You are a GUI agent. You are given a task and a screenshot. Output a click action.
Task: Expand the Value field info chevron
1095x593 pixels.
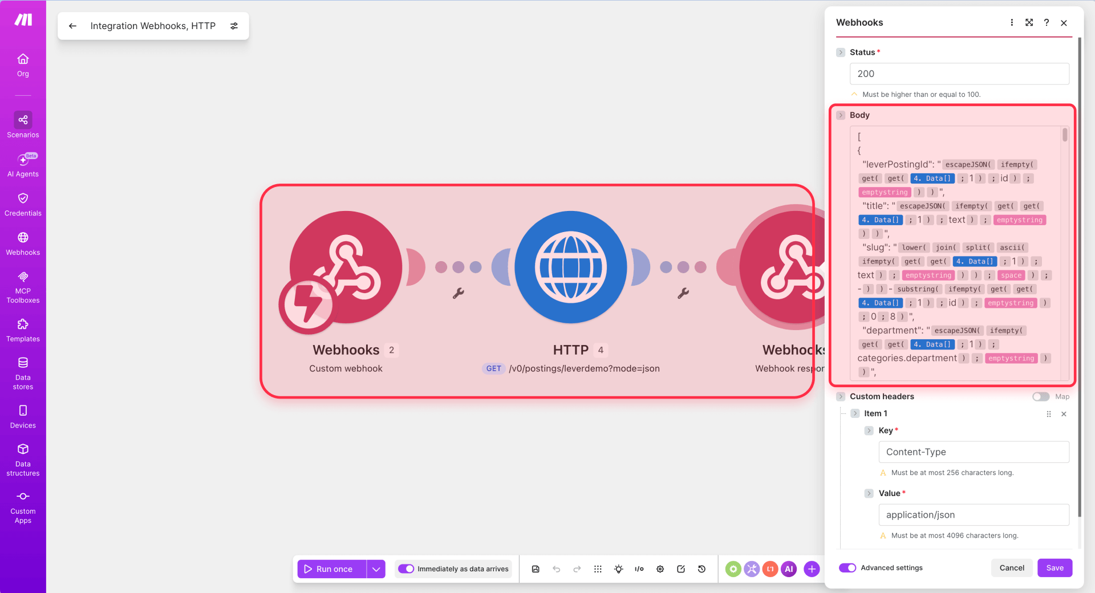[869, 493]
